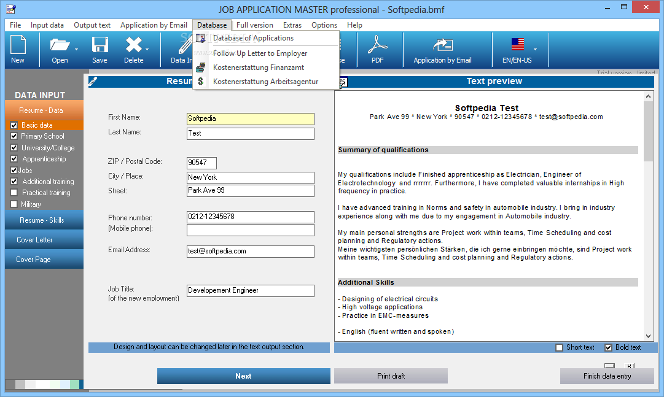Click the PDF export icon
Image resolution: width=664 pixels, height=397 pixels.
pos(377,45)
